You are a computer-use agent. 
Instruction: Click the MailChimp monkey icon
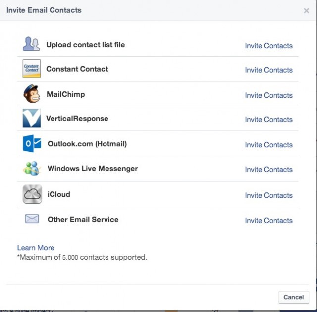coord(32,94)
